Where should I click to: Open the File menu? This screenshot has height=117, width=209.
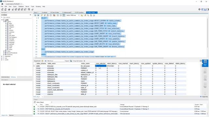2,6
